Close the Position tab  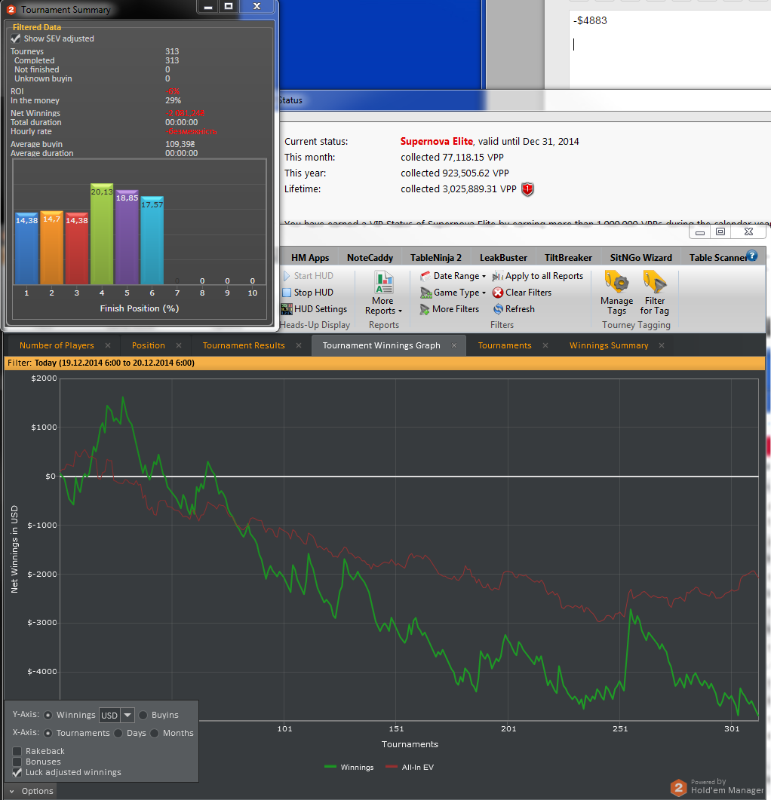click(x=179, y=345)
